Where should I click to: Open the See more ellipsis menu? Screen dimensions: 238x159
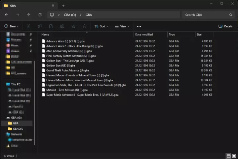[x=139, y=26]
